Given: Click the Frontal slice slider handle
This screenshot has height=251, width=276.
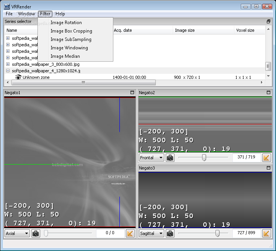Looking at the screenshot, I should pos(204,157).
